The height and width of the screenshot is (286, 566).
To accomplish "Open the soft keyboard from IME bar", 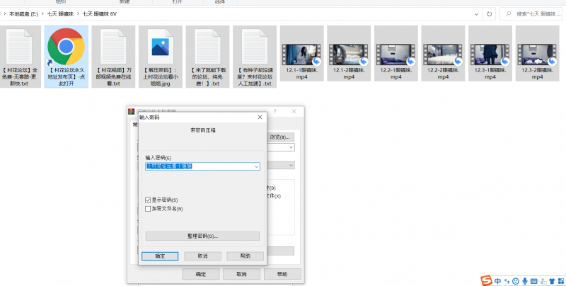I will 533,280.
